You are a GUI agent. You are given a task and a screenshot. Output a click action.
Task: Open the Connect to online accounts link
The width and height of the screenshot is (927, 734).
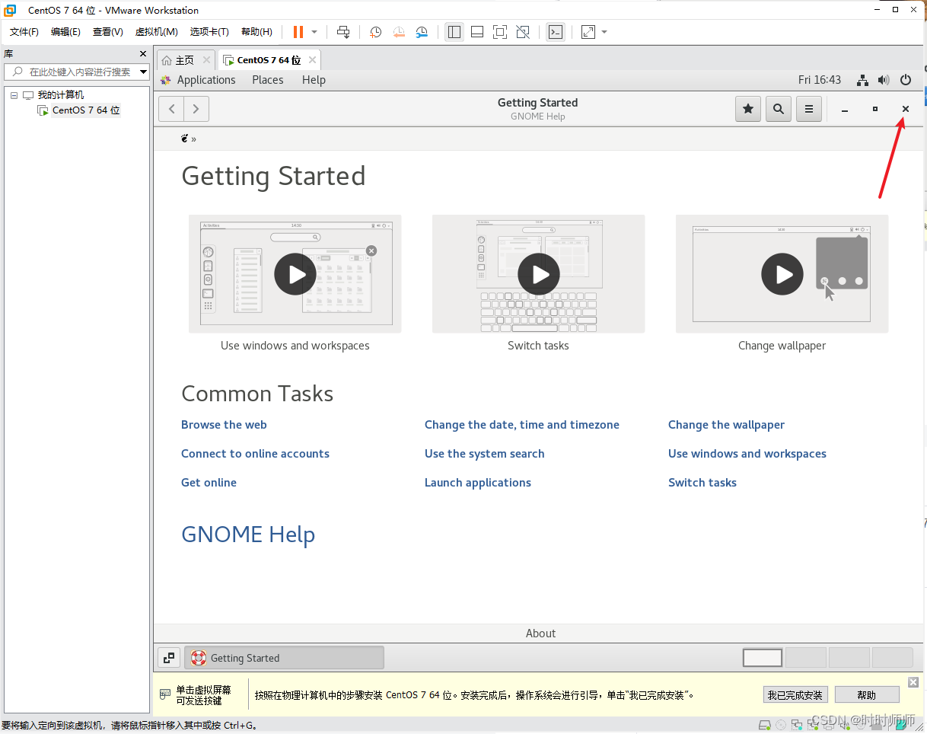(255, 454)
